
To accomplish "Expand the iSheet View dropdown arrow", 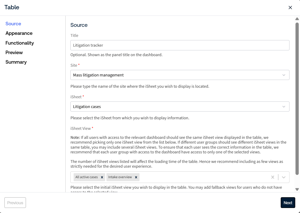I will [x=283, y=177].
